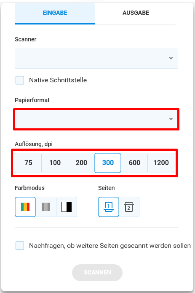Viewport: 195px width, 293px height.
Task: Set resolution to 75 dpi
Action: pyautogui.click(x=28, y=163)
